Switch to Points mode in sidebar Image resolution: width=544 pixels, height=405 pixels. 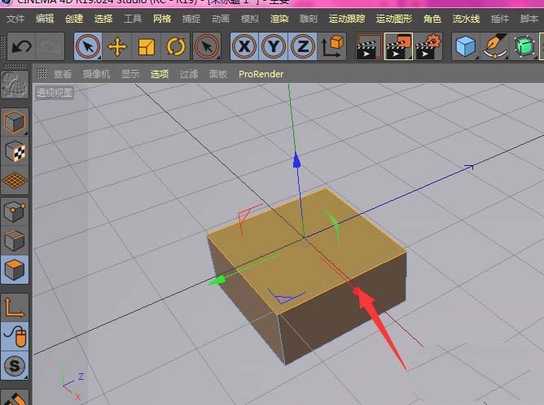click(15, 211)
